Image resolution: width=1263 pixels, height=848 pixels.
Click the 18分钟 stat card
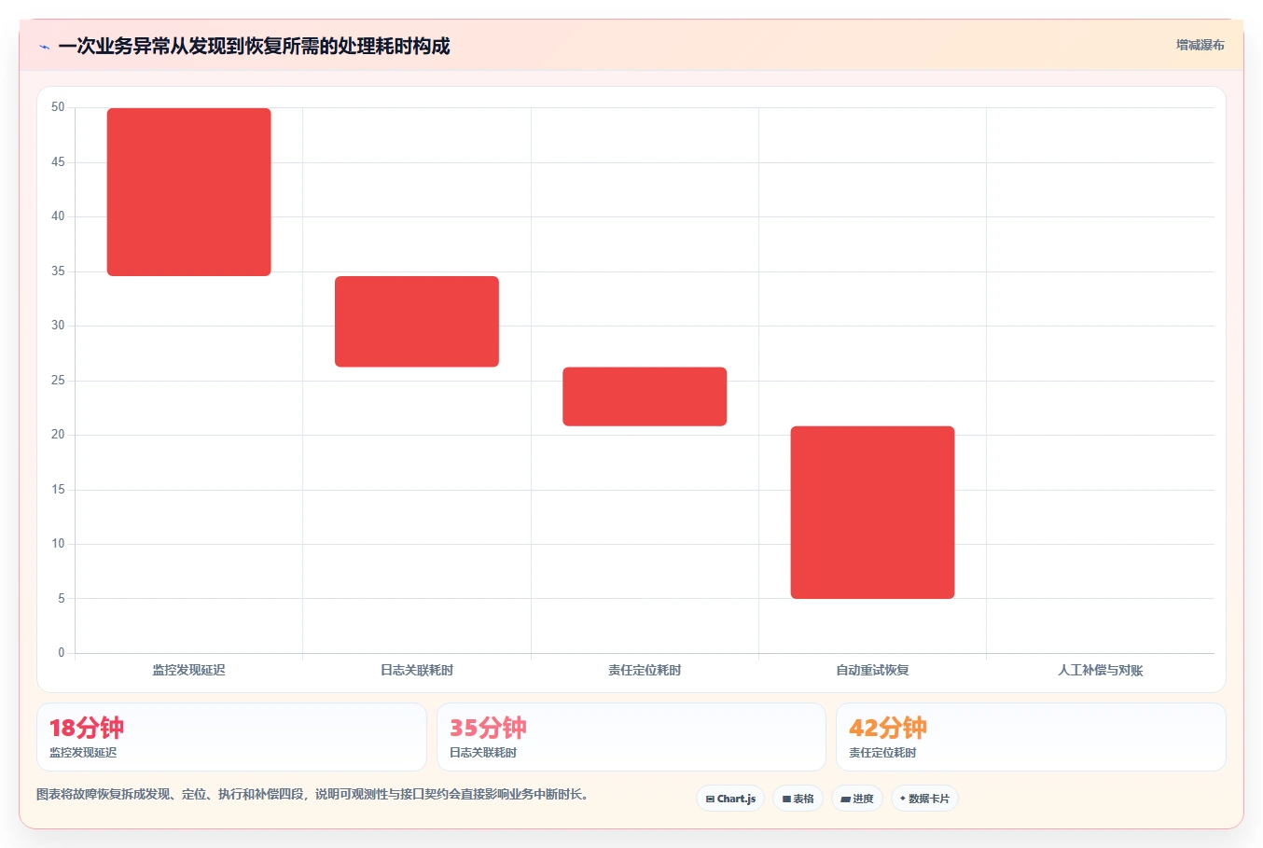tap(231, 737)
